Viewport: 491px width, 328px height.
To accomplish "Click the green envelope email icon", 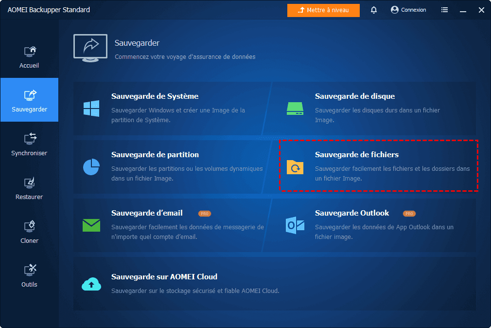I will click(91, 225).
